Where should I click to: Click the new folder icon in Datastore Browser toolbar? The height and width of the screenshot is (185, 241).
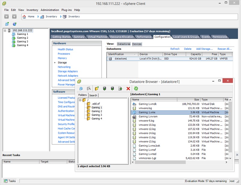pos(97,88)
